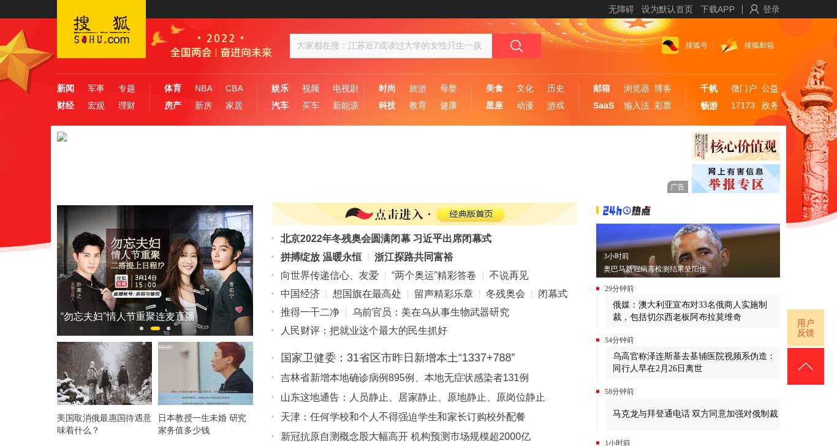Open the Obama hot news image

pyautogui.click(x=688, y=251)
